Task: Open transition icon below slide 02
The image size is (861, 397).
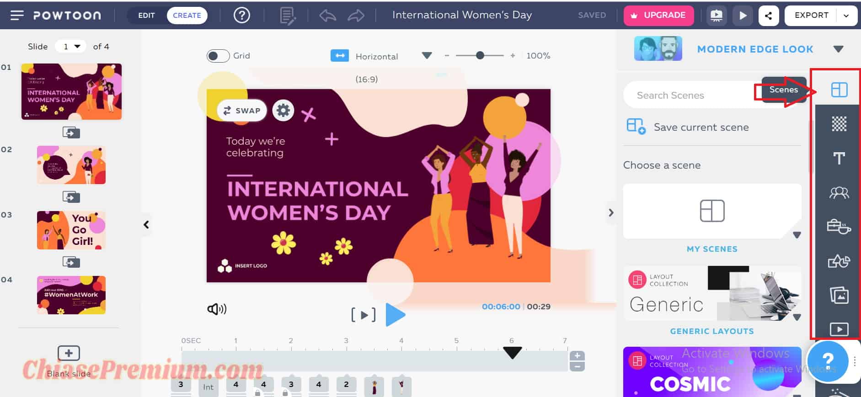Action: click(x=71, y=197)
